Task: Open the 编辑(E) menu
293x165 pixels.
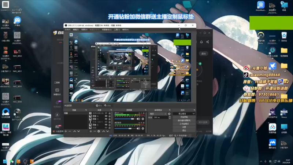Action: pyautogui.click(x=76, y=30)
